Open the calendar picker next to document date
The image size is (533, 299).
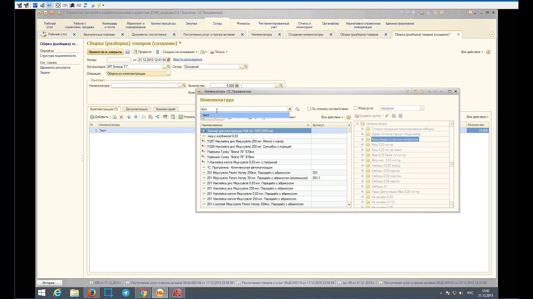click(x=169, y=60)
